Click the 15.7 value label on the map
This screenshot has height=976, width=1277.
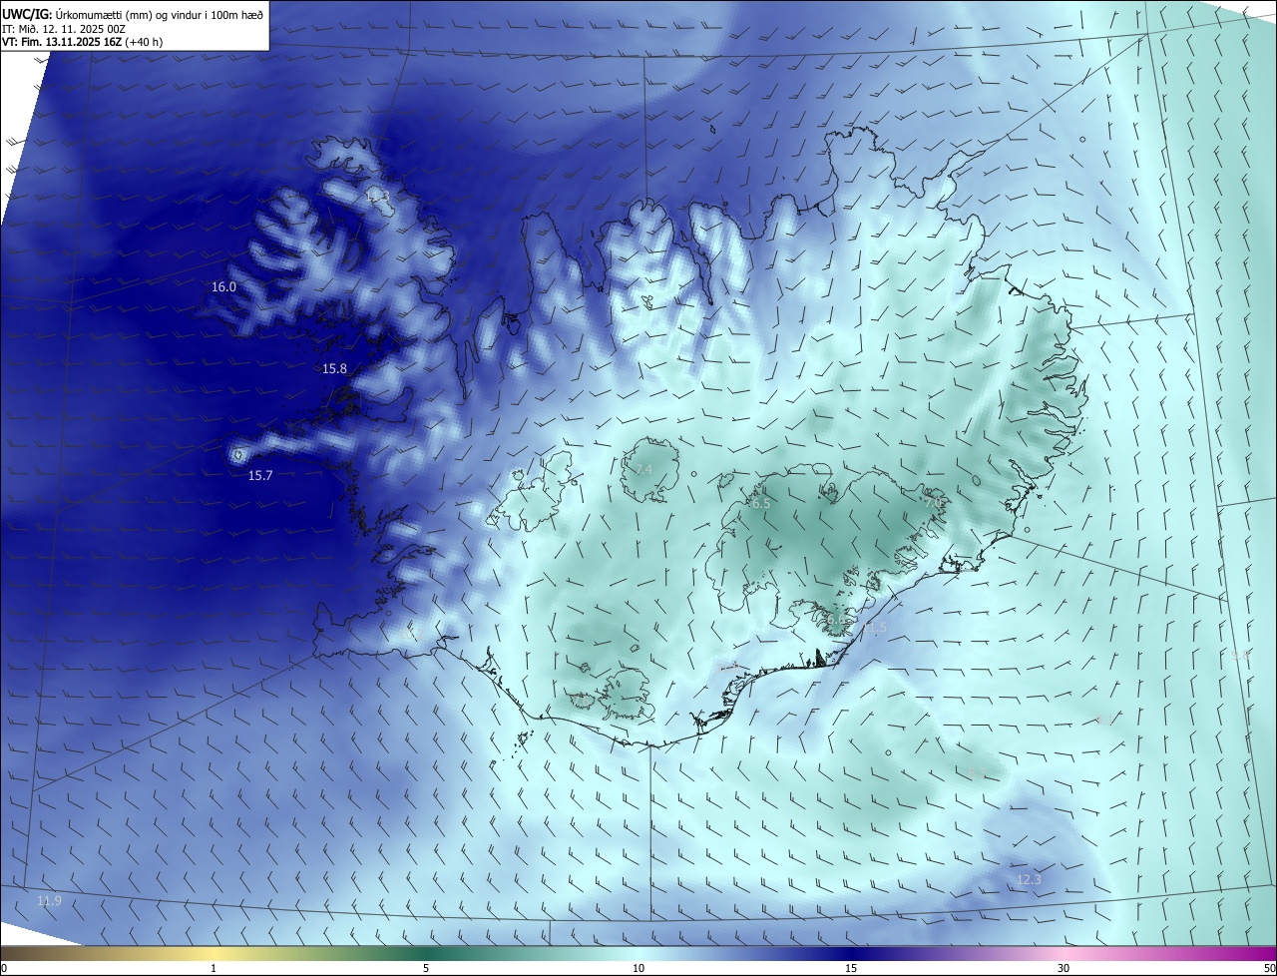point(260,476)
